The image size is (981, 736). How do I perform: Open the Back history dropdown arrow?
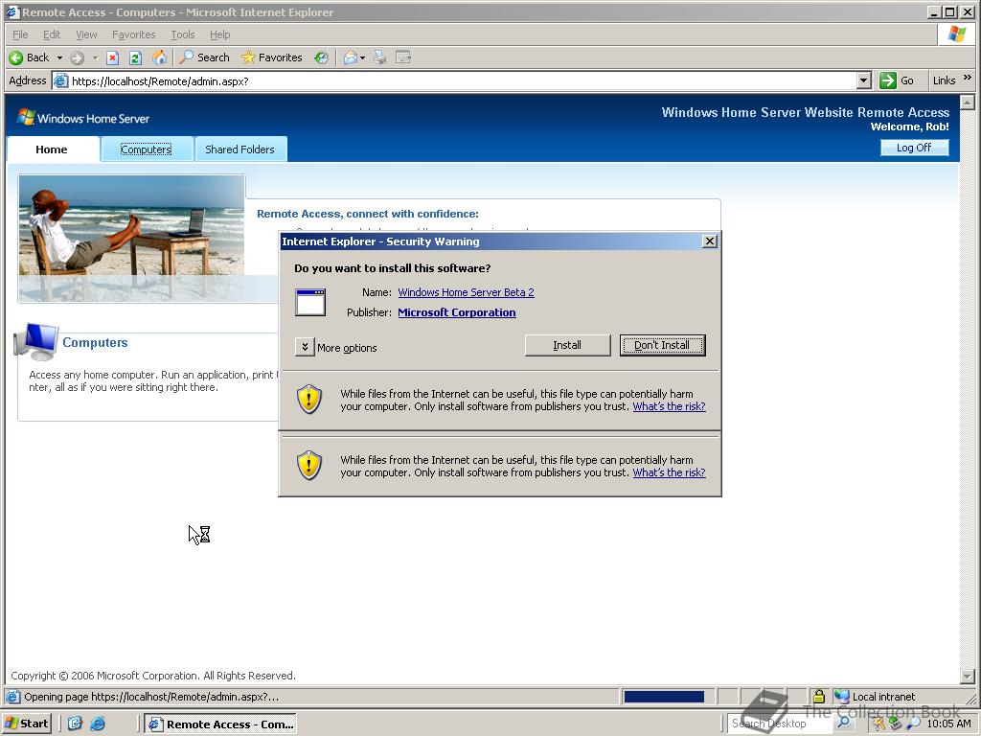(59, 57)
